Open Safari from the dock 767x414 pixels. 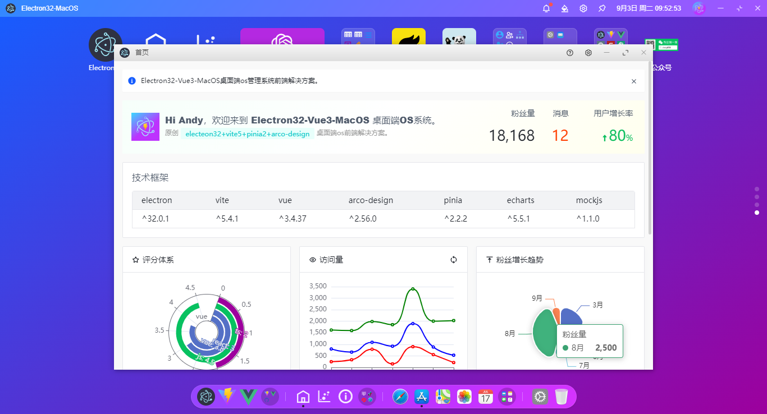(x=400, y=397)
